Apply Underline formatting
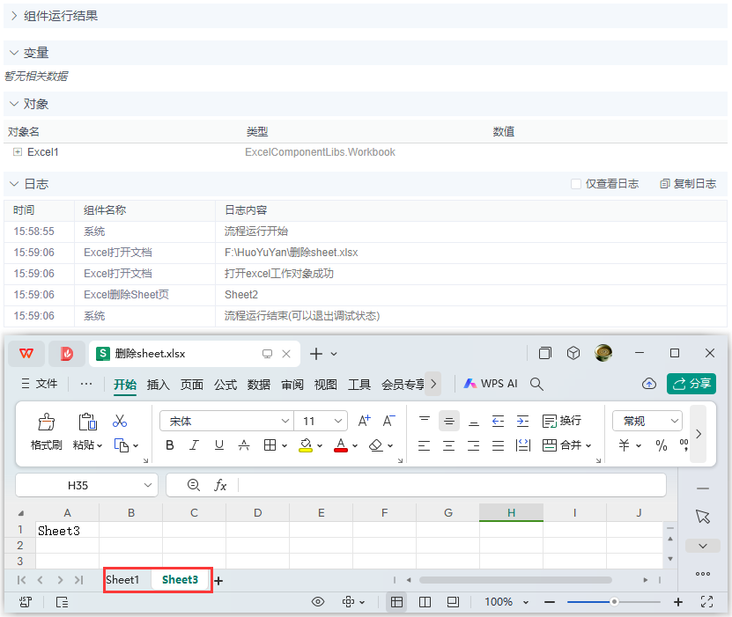This screenshot has height=617, width=732. 218,445
